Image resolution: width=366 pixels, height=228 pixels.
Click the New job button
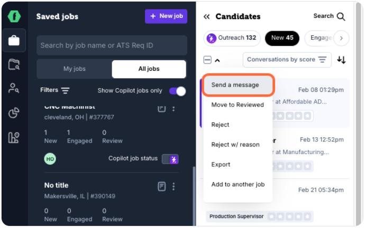[x=166, y=16]
